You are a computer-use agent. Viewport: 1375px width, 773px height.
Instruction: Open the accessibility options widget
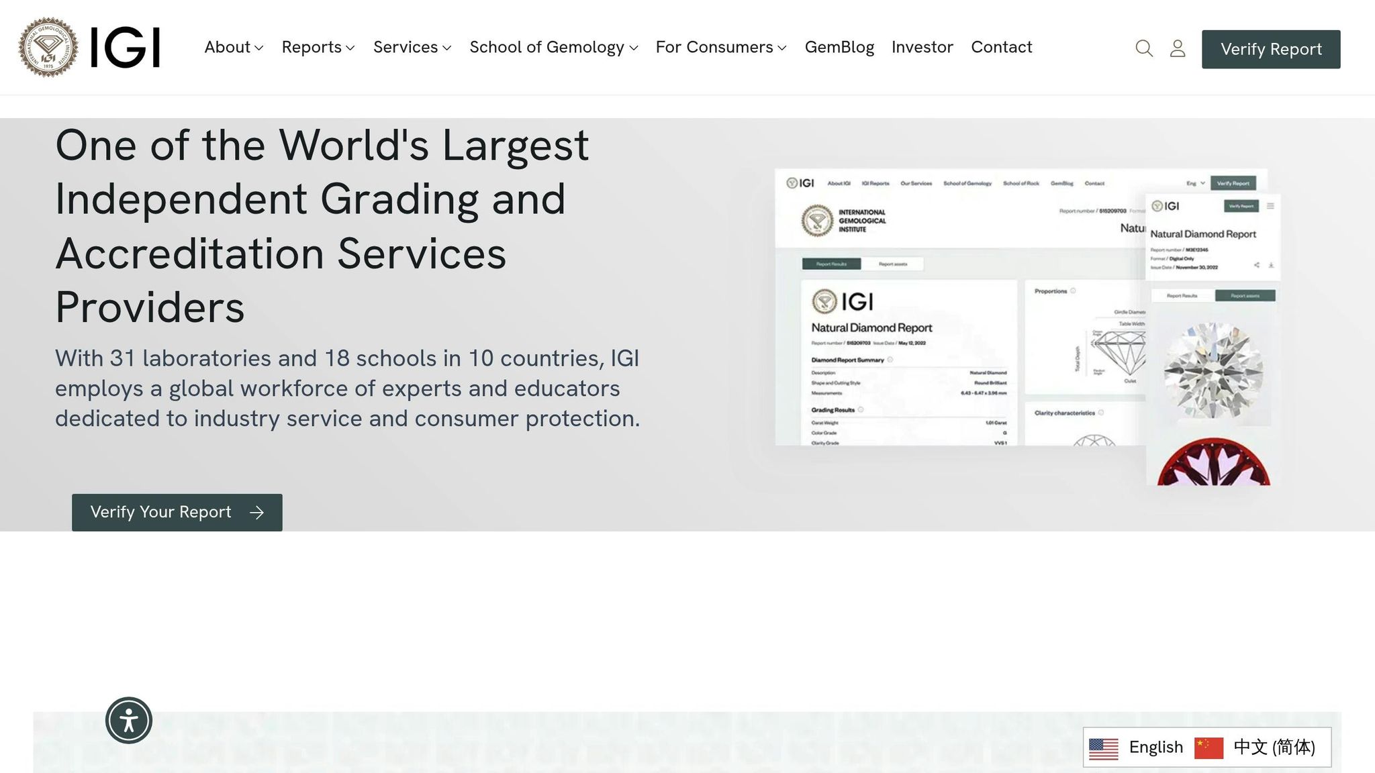point(129,719)
